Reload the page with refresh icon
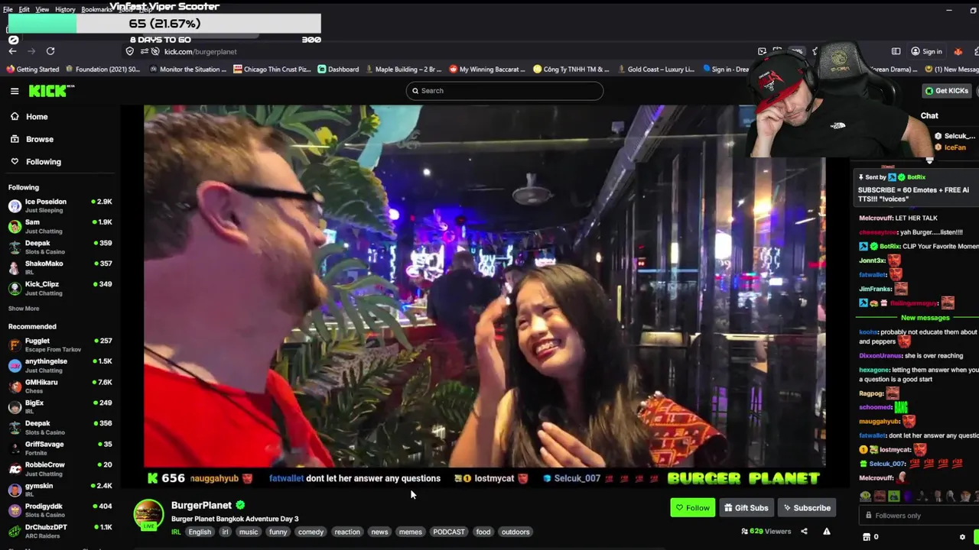 [x=50, y=51]
